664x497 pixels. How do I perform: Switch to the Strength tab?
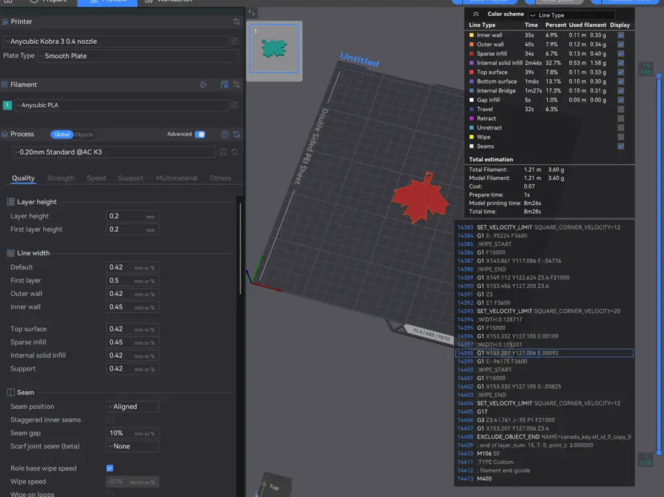click(x=60, y=178)
